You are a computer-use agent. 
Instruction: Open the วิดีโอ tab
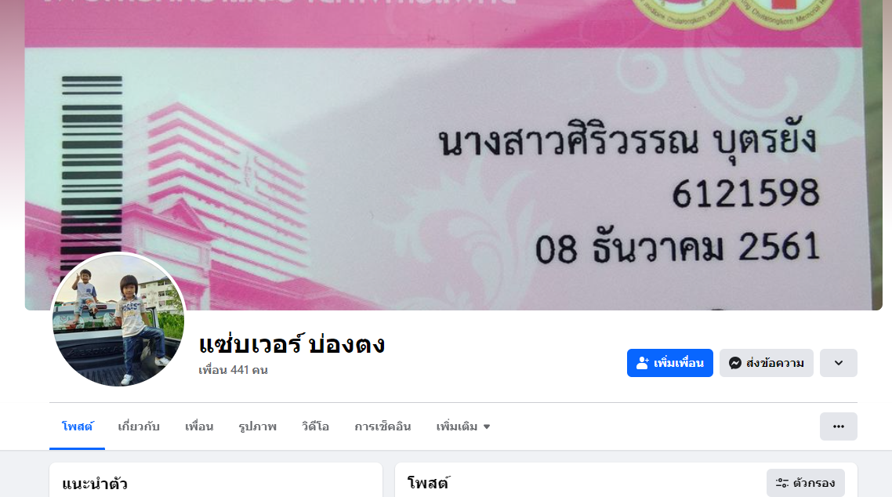coord(316,426)
